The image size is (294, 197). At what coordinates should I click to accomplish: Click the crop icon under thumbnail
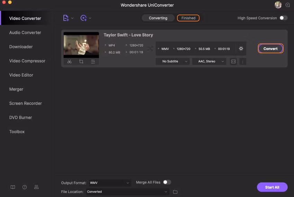(81, 62)
